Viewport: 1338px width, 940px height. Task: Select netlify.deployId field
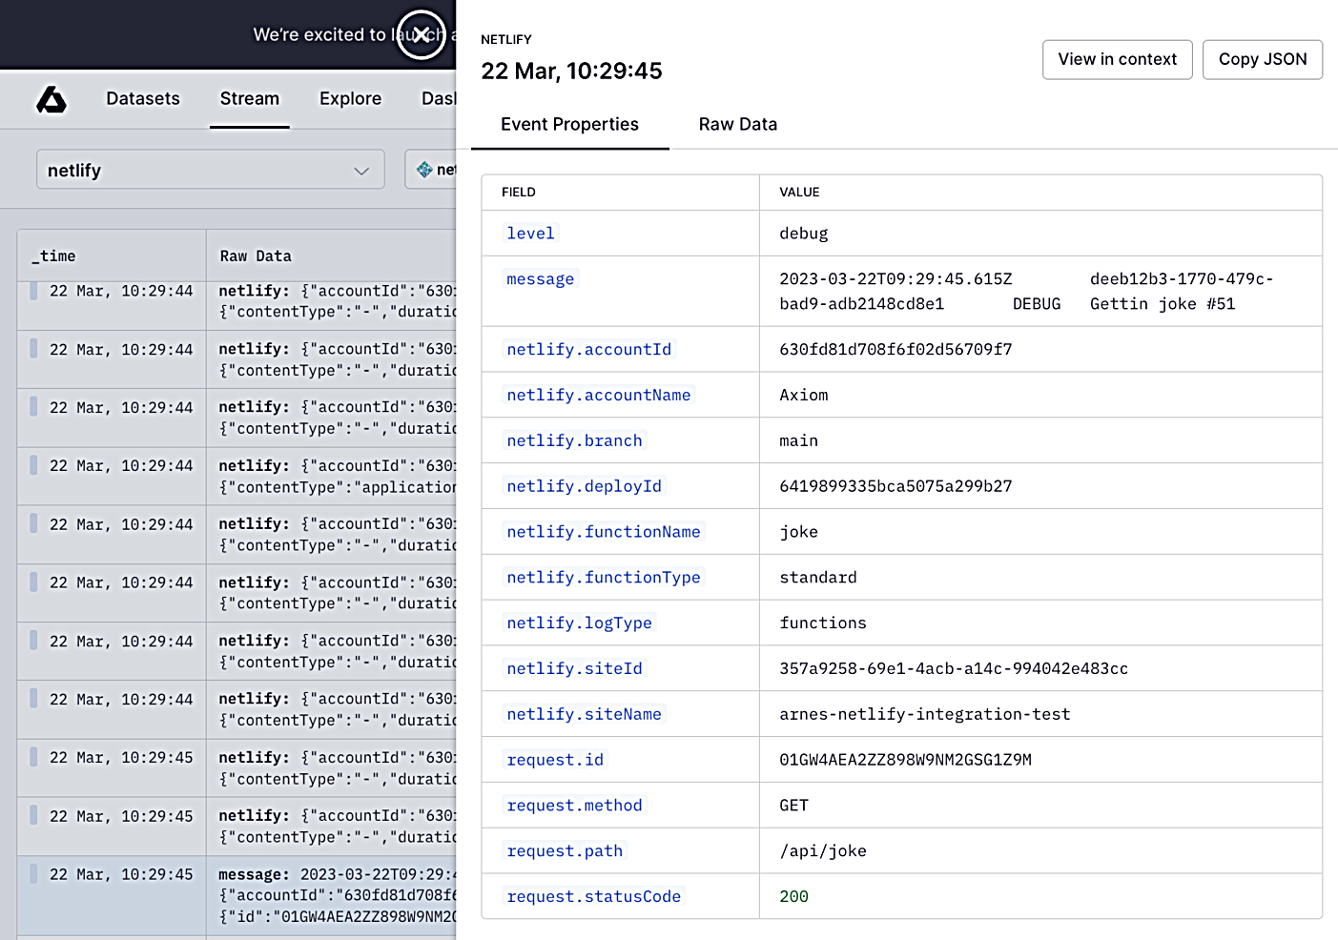584,486
